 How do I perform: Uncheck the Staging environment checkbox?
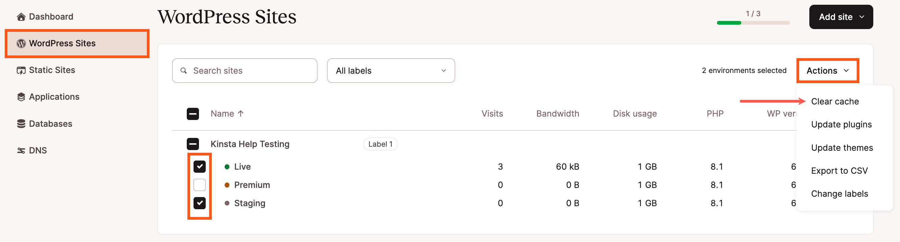(200, 203)
